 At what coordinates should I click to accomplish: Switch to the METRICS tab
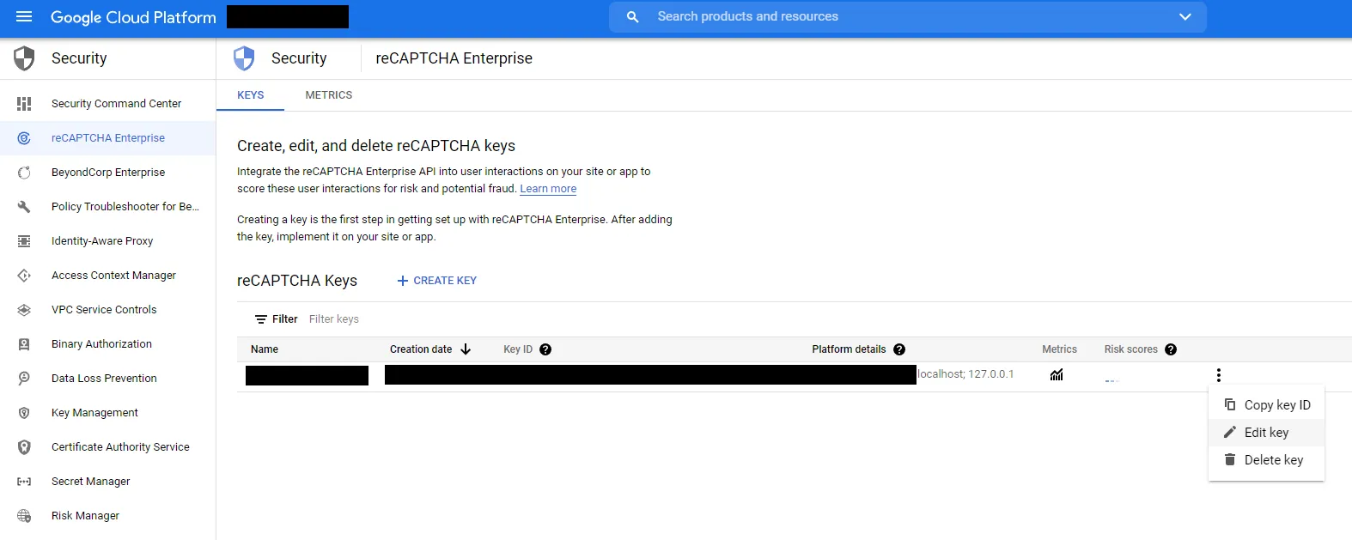(329, 95)
